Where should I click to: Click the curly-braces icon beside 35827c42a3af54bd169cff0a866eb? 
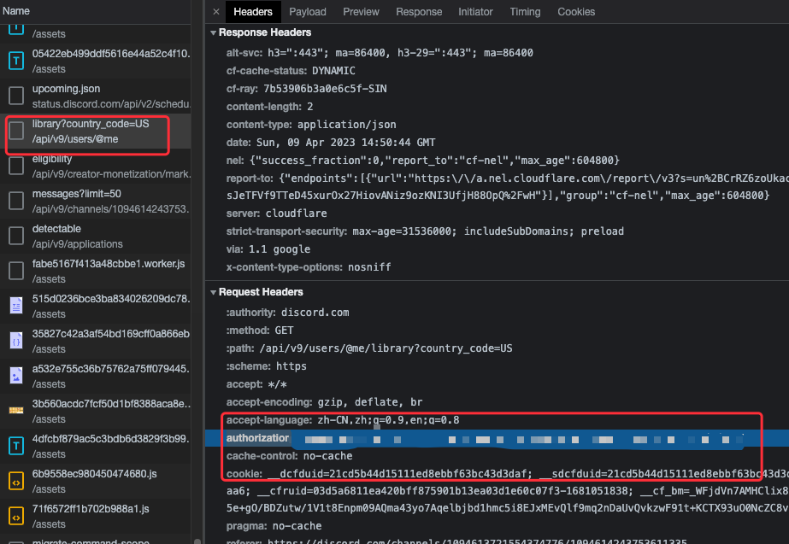[x=15, y=340]
